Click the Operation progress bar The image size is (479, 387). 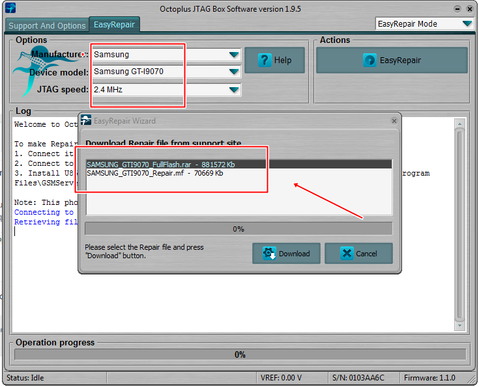pos(240,354)
